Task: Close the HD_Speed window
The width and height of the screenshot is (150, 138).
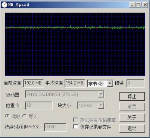Action: tap(145, 5)
